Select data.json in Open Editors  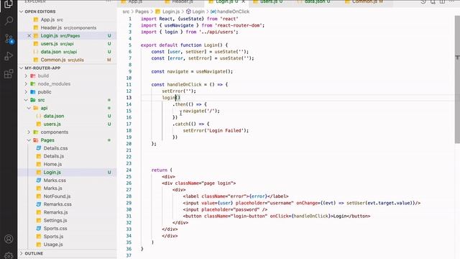67,52
